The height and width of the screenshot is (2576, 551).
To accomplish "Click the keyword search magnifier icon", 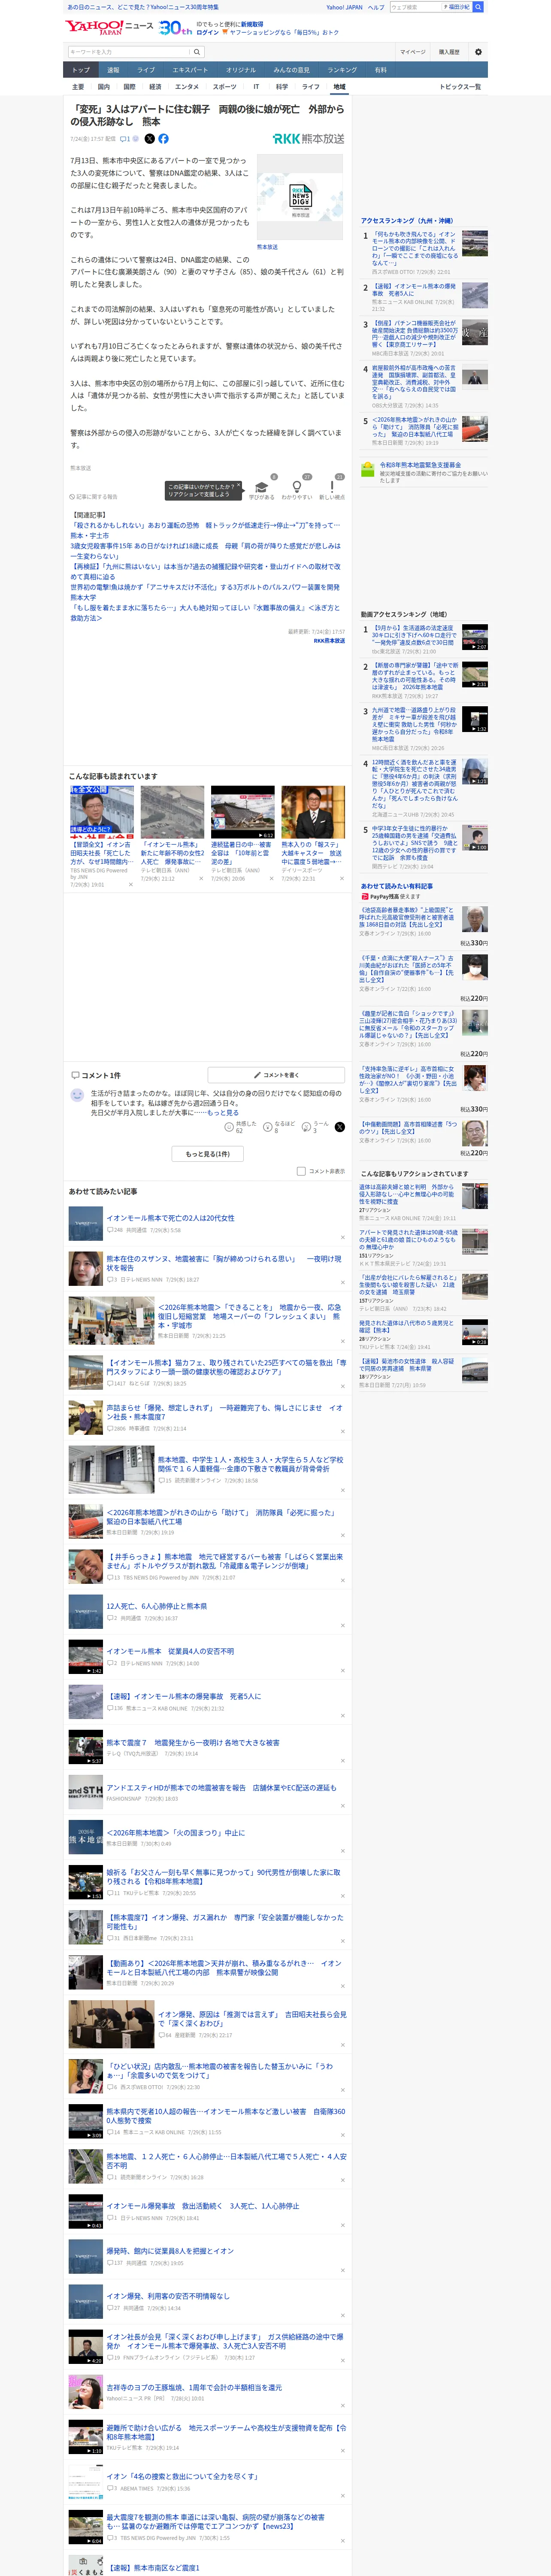I will pyautogui.click(x=197, y=52).
